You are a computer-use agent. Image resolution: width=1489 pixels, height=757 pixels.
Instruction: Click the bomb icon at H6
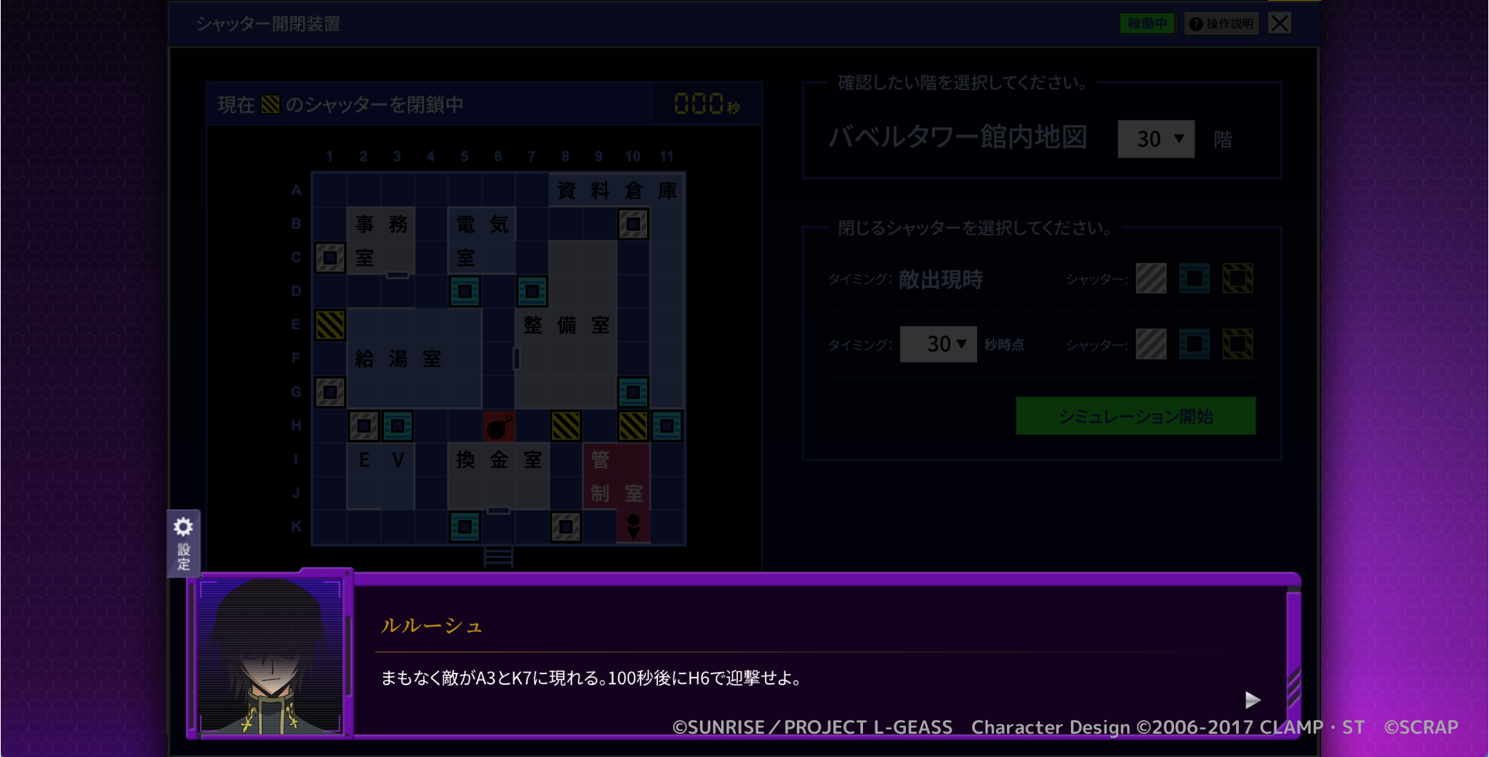499,426
